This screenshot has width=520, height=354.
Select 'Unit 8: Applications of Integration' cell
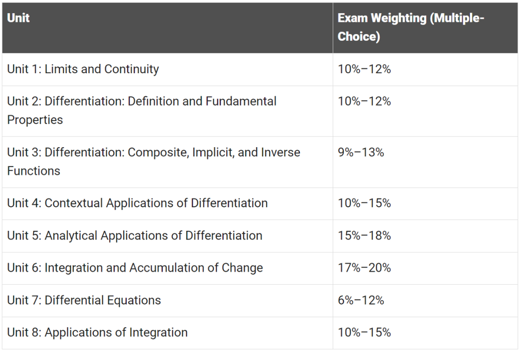pyautogui.click(x=168, y=333)
